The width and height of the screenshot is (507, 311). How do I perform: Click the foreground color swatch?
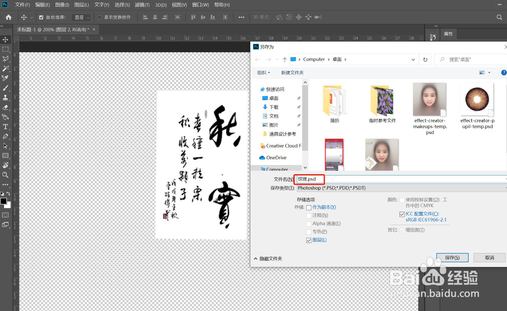(x=3, y=201)
